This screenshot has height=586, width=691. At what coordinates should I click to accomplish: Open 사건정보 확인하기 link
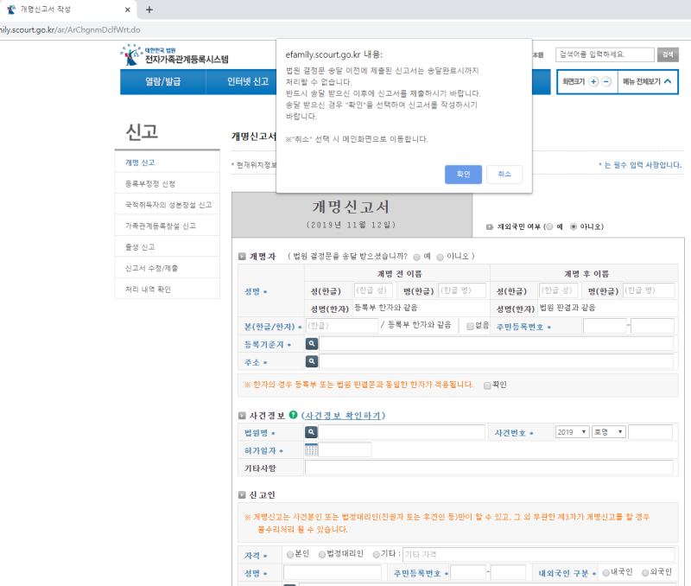[343, 416]
